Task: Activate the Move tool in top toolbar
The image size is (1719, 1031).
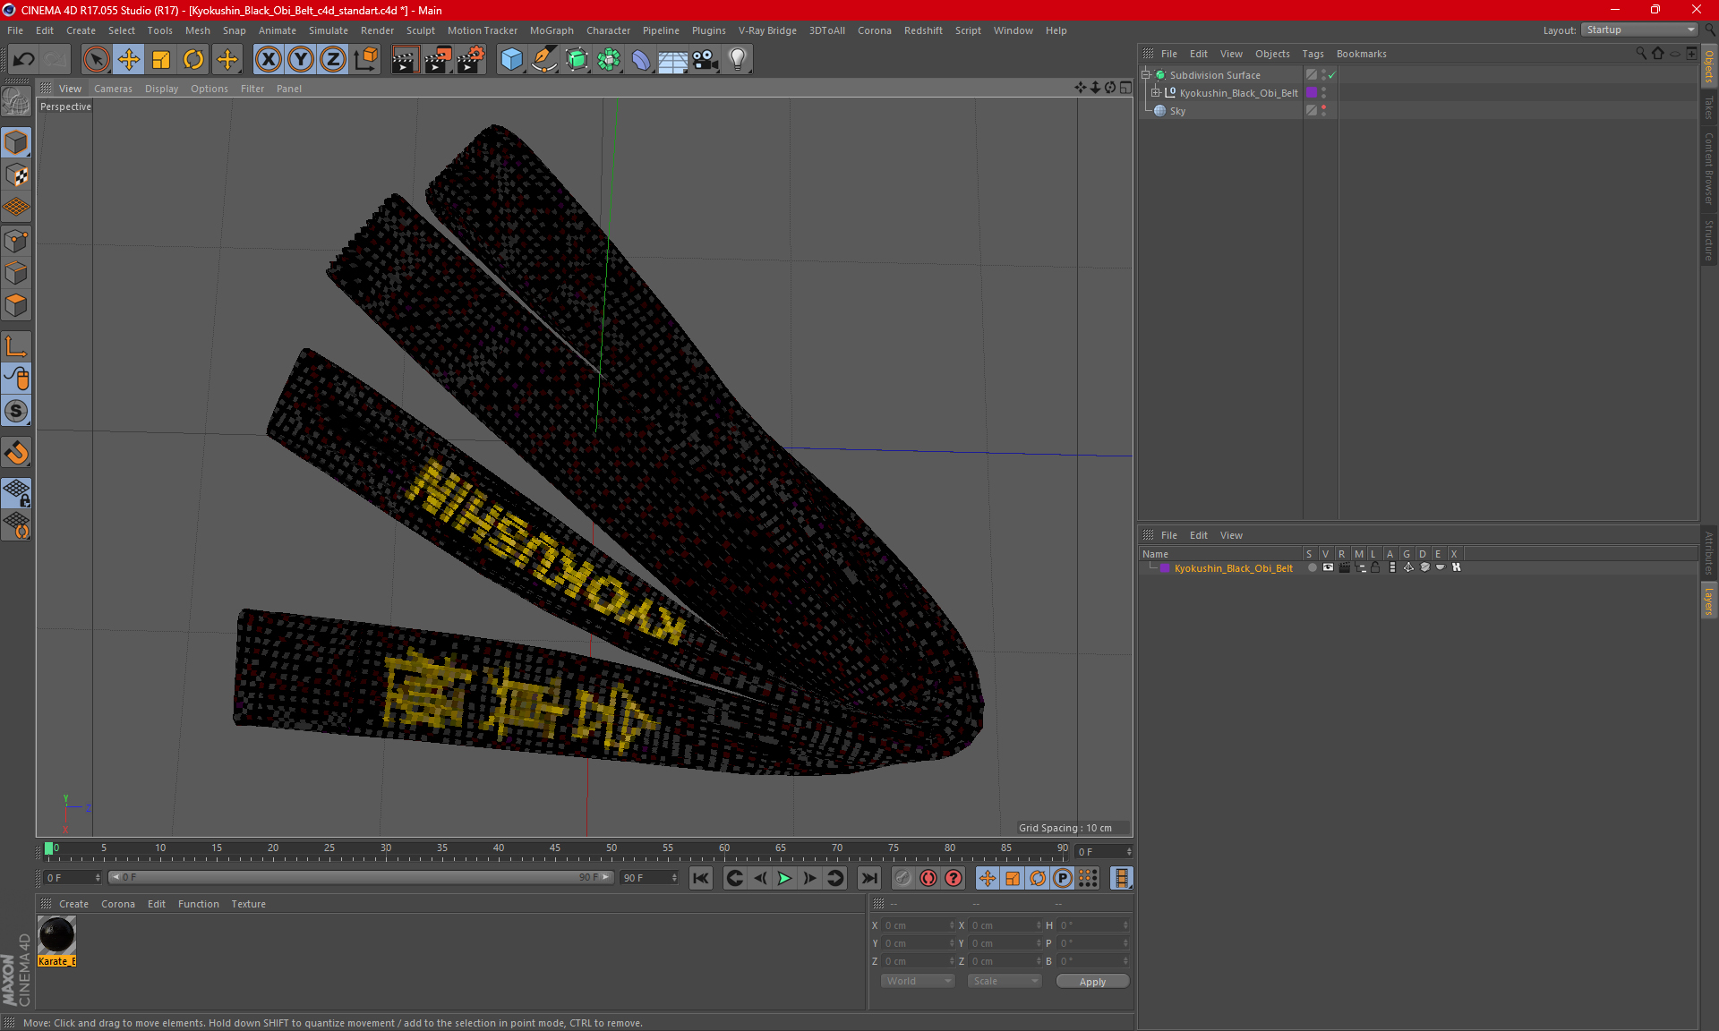Action: pos(128,60)
